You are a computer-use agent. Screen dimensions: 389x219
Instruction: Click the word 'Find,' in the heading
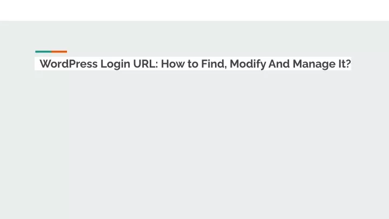[x=214, y=64]
